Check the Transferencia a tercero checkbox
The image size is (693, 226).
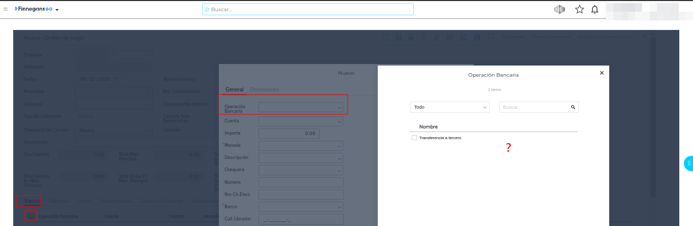click(414, 138)
